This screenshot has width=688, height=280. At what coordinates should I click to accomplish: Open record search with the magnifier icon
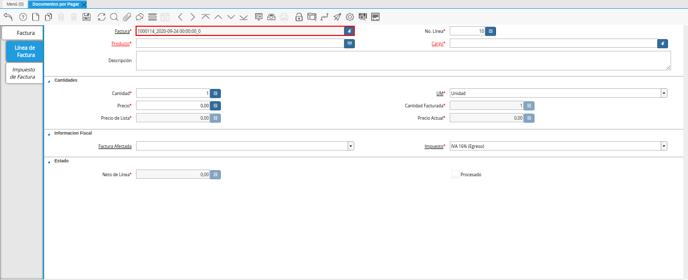[114, 17]
